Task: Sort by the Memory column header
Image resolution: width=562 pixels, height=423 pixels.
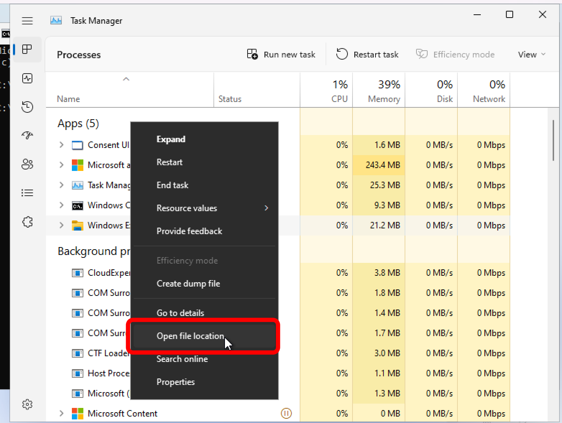Action: (x=379, y=90)
